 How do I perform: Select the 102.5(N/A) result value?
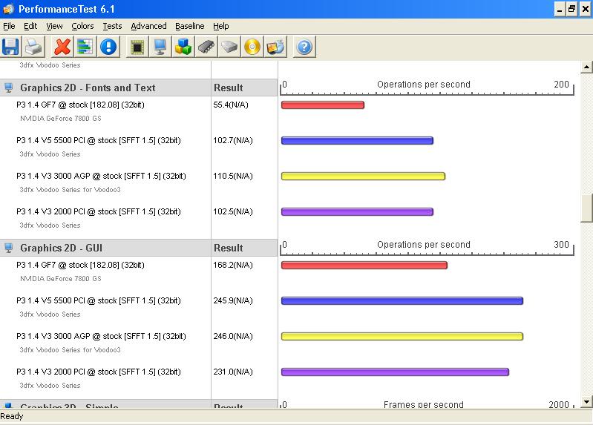point(233,211)
